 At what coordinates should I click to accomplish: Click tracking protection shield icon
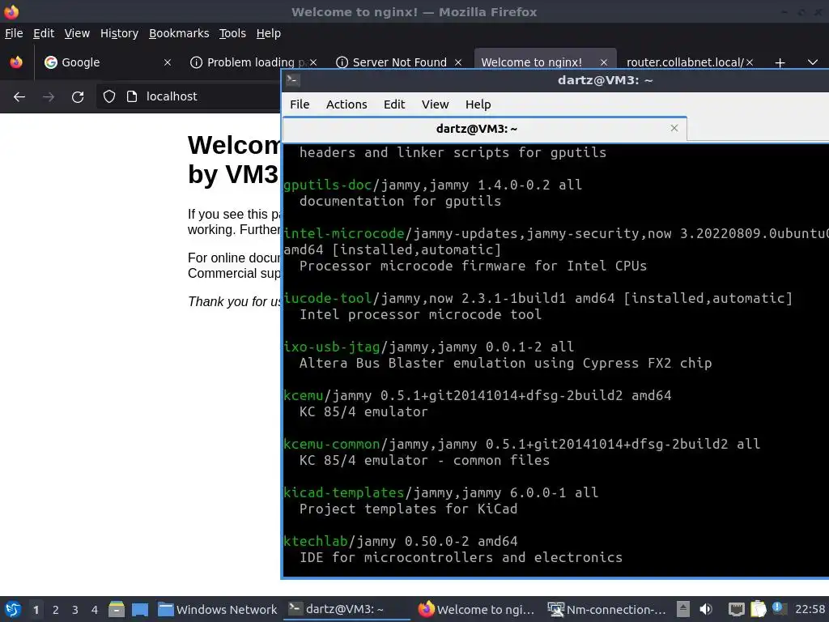click(109, 96)
